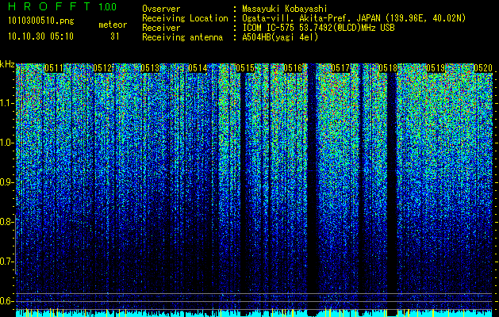The width and height of the screenshot is (499, 317).
Task: Click the 1.0 kHz axis label
Action: pos(7,143)
